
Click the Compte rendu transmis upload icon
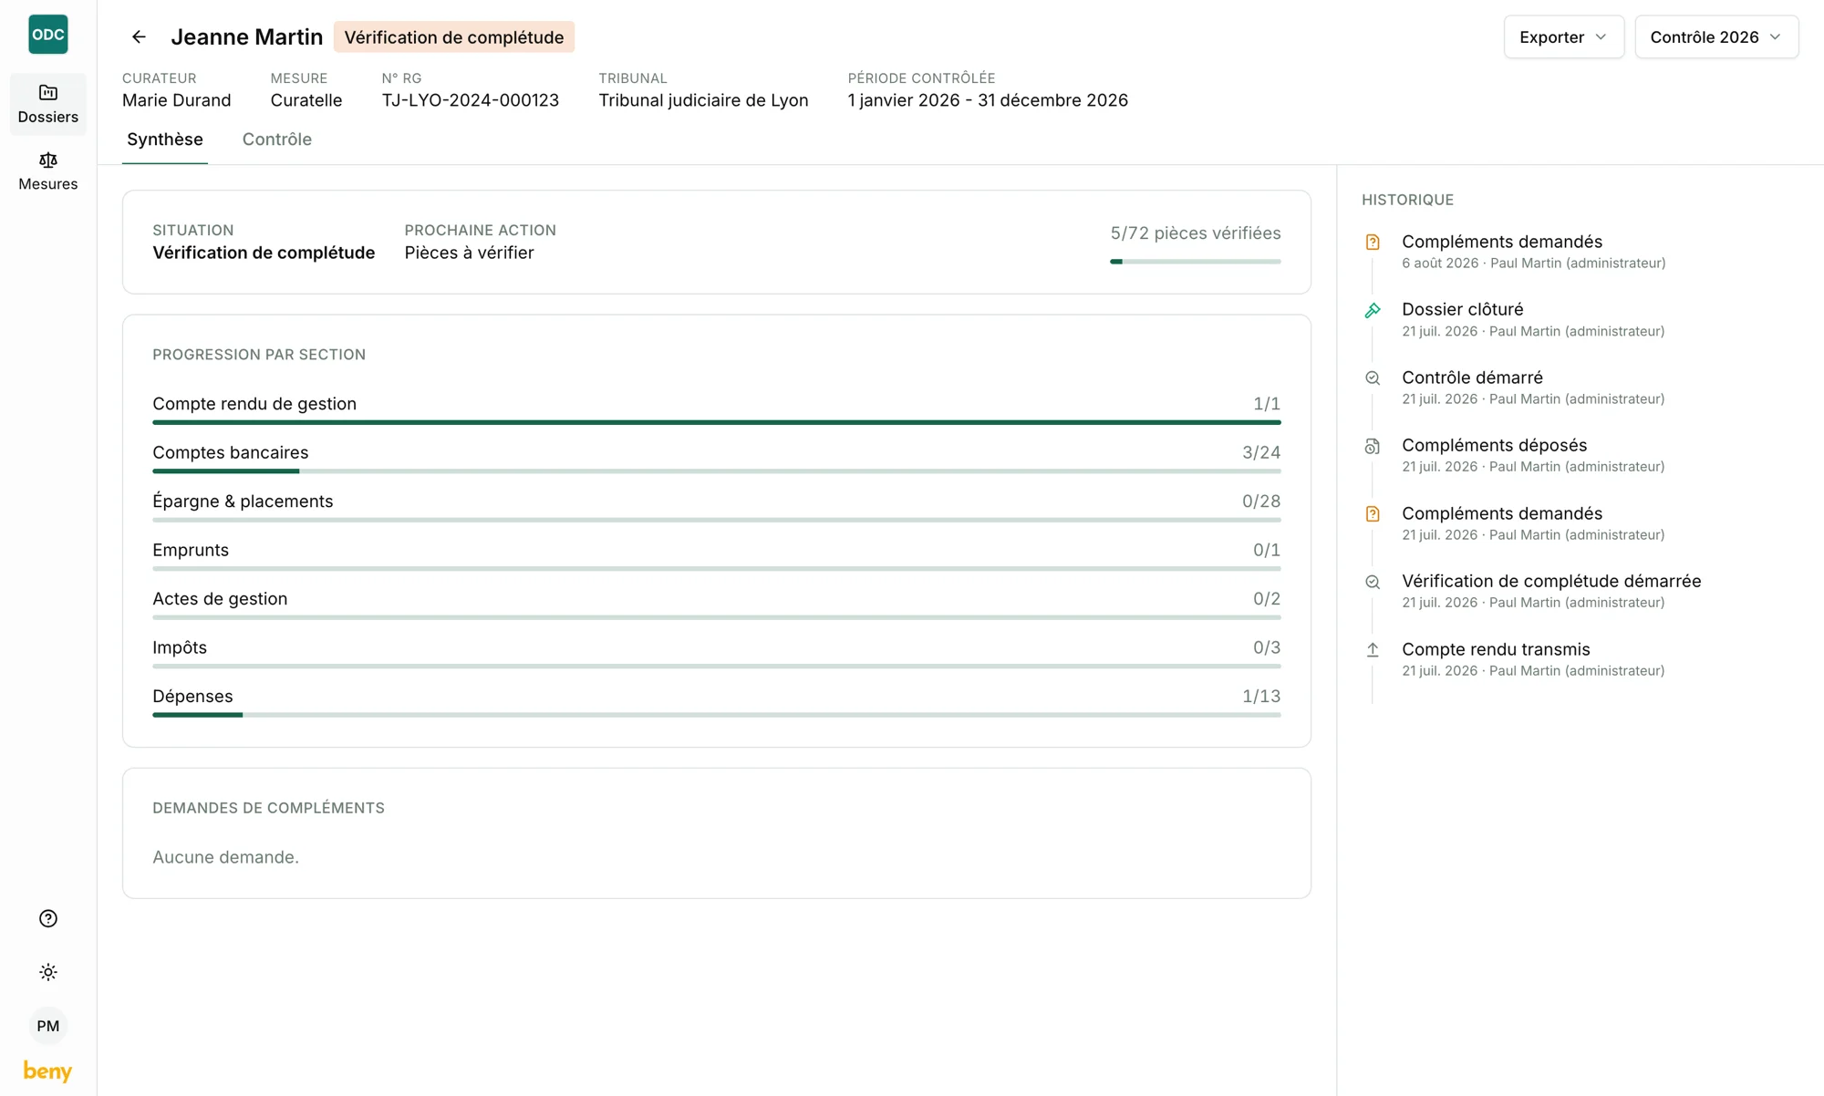point(1373,650)
